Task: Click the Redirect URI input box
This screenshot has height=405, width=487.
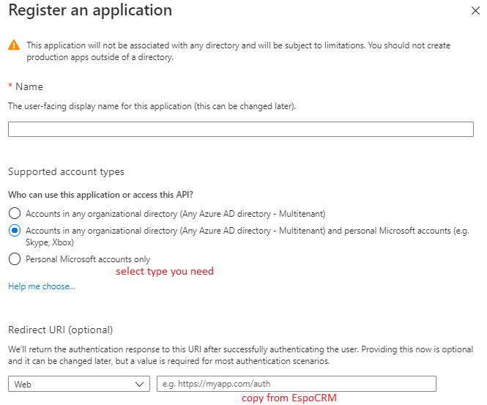Action: 296,384
